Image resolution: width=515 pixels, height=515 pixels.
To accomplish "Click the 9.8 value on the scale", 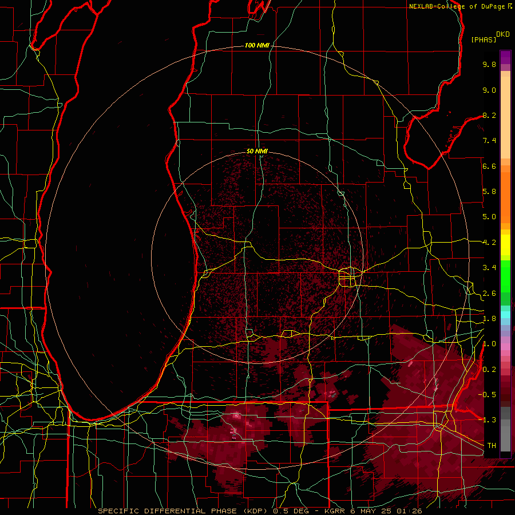I will point(489,64).
